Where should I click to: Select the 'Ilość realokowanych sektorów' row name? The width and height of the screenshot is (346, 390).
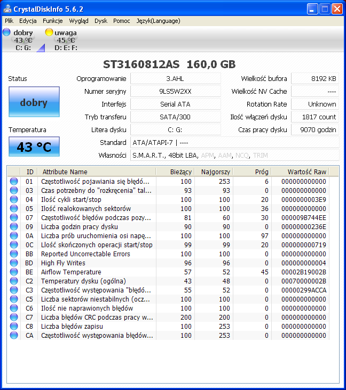pos(86,208)
